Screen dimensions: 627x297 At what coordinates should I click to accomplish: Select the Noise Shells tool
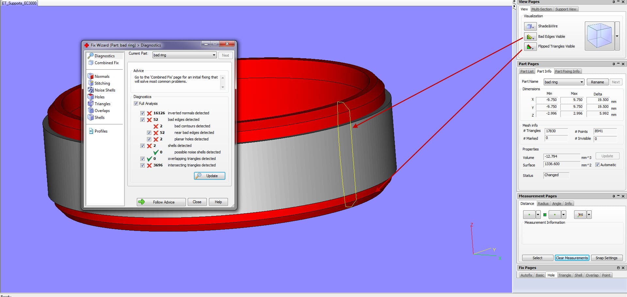pyautogui.click(x=104, y=90)
